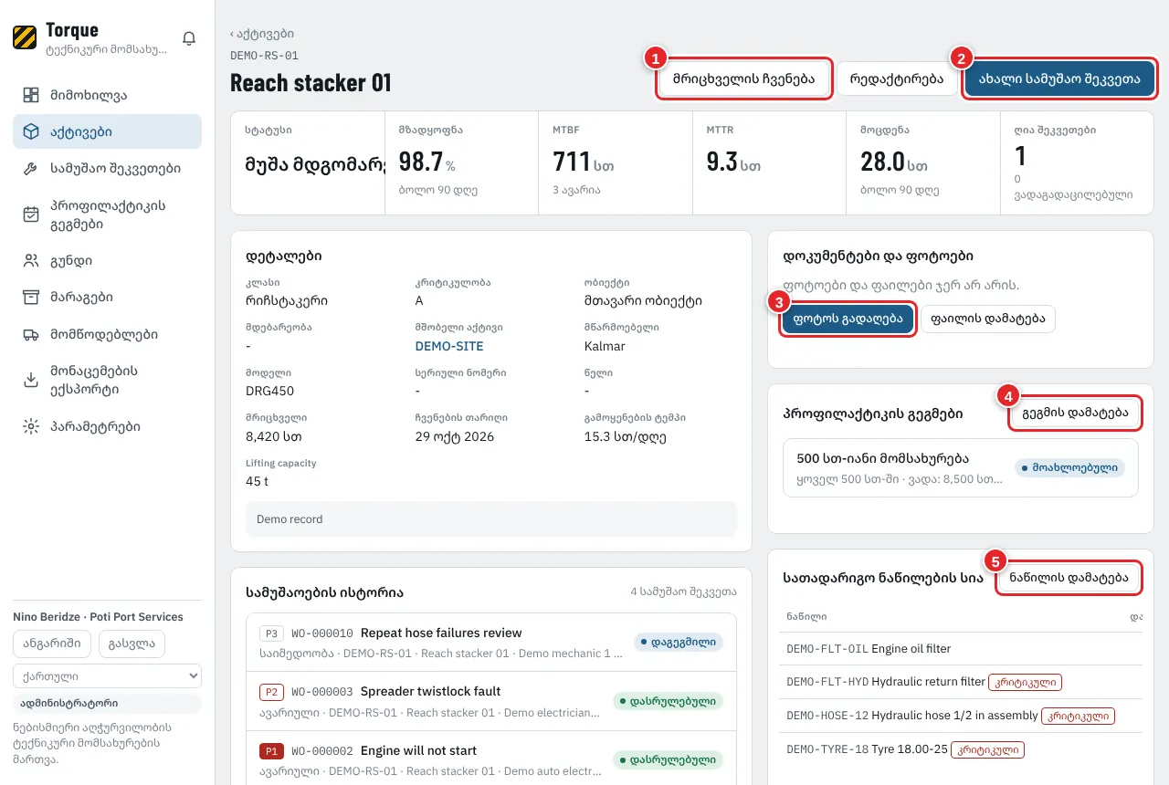The image size is (1169, 785).
Task: Select the DEMO-FLT-OIL Engine oil filter row
Action: (963, 649)
